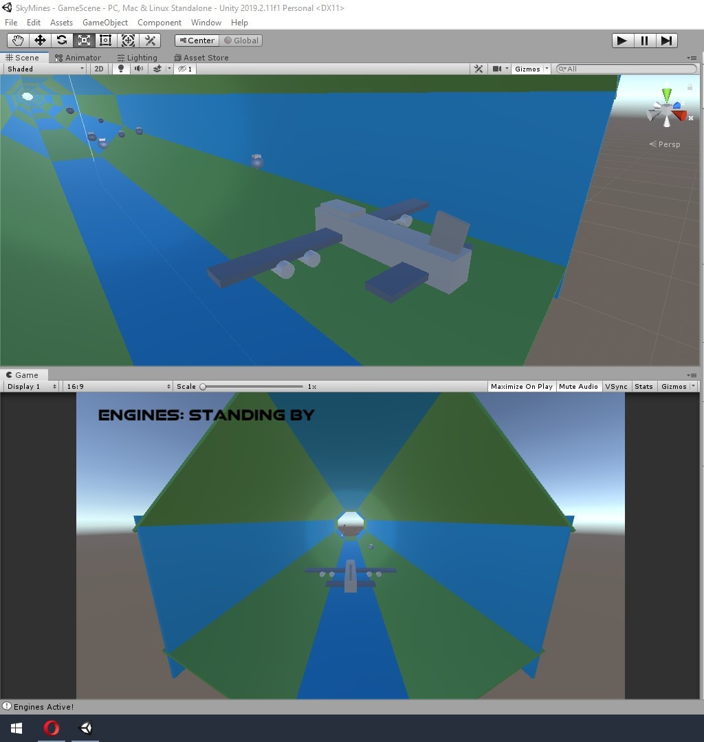Click the green Y axis gizmo cone
The height and width of the screenshot is (742, 704).
(667, 94)
